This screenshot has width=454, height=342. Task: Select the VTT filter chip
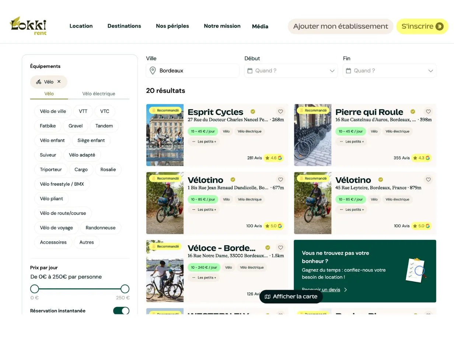click(x=83, y=111)
